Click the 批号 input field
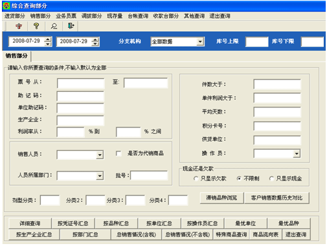The height and width of the screenshot is (246, 327). (149, 175)
